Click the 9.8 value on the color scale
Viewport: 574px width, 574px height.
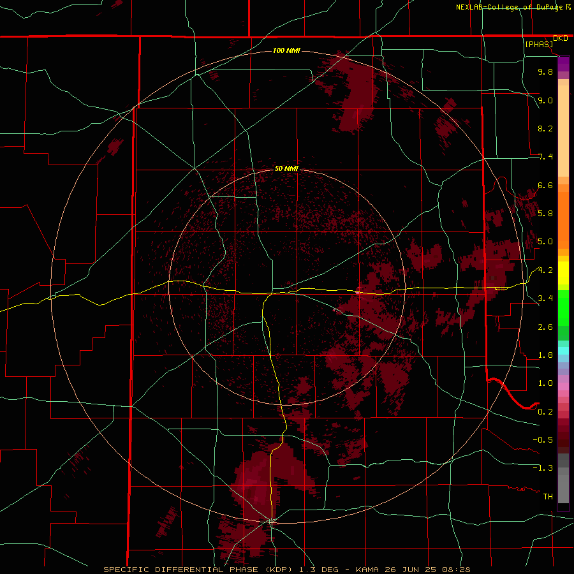tap(545, 71)
